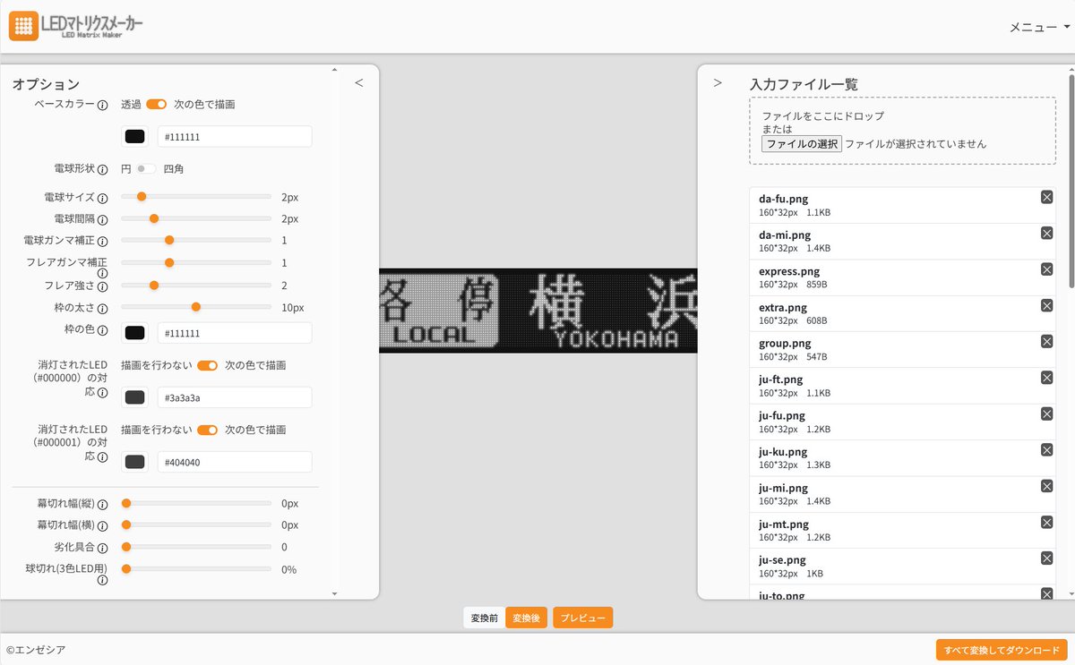Open the base color swatch picker

click(135, 137)
